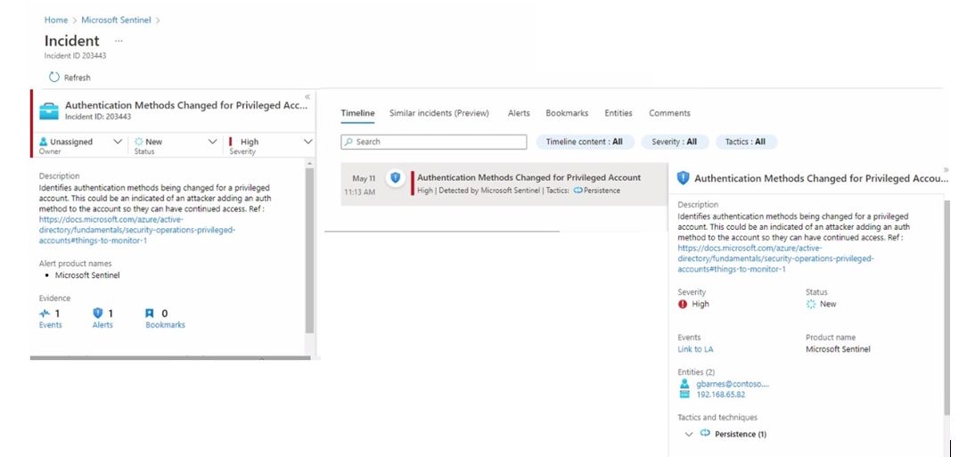This screenshot has height=457, width=967.
Task: Go to Microsoft Sentinel breadcrumb
Action: pyautogui.click(x=116, y=20)
